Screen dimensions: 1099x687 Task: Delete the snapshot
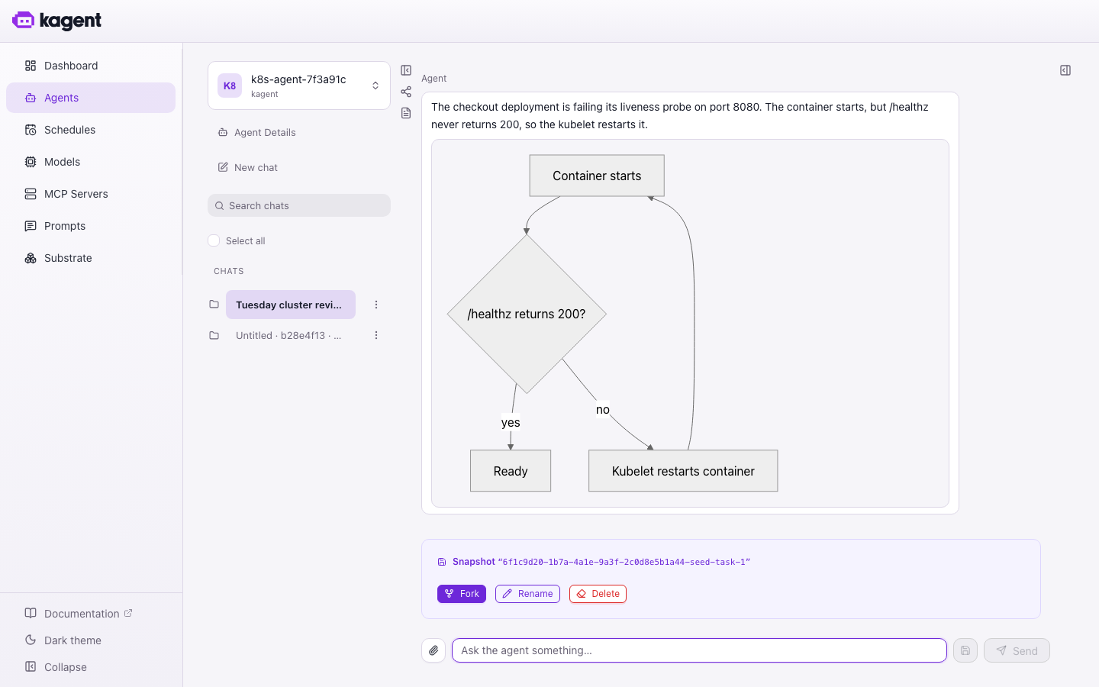click(598, 594)
